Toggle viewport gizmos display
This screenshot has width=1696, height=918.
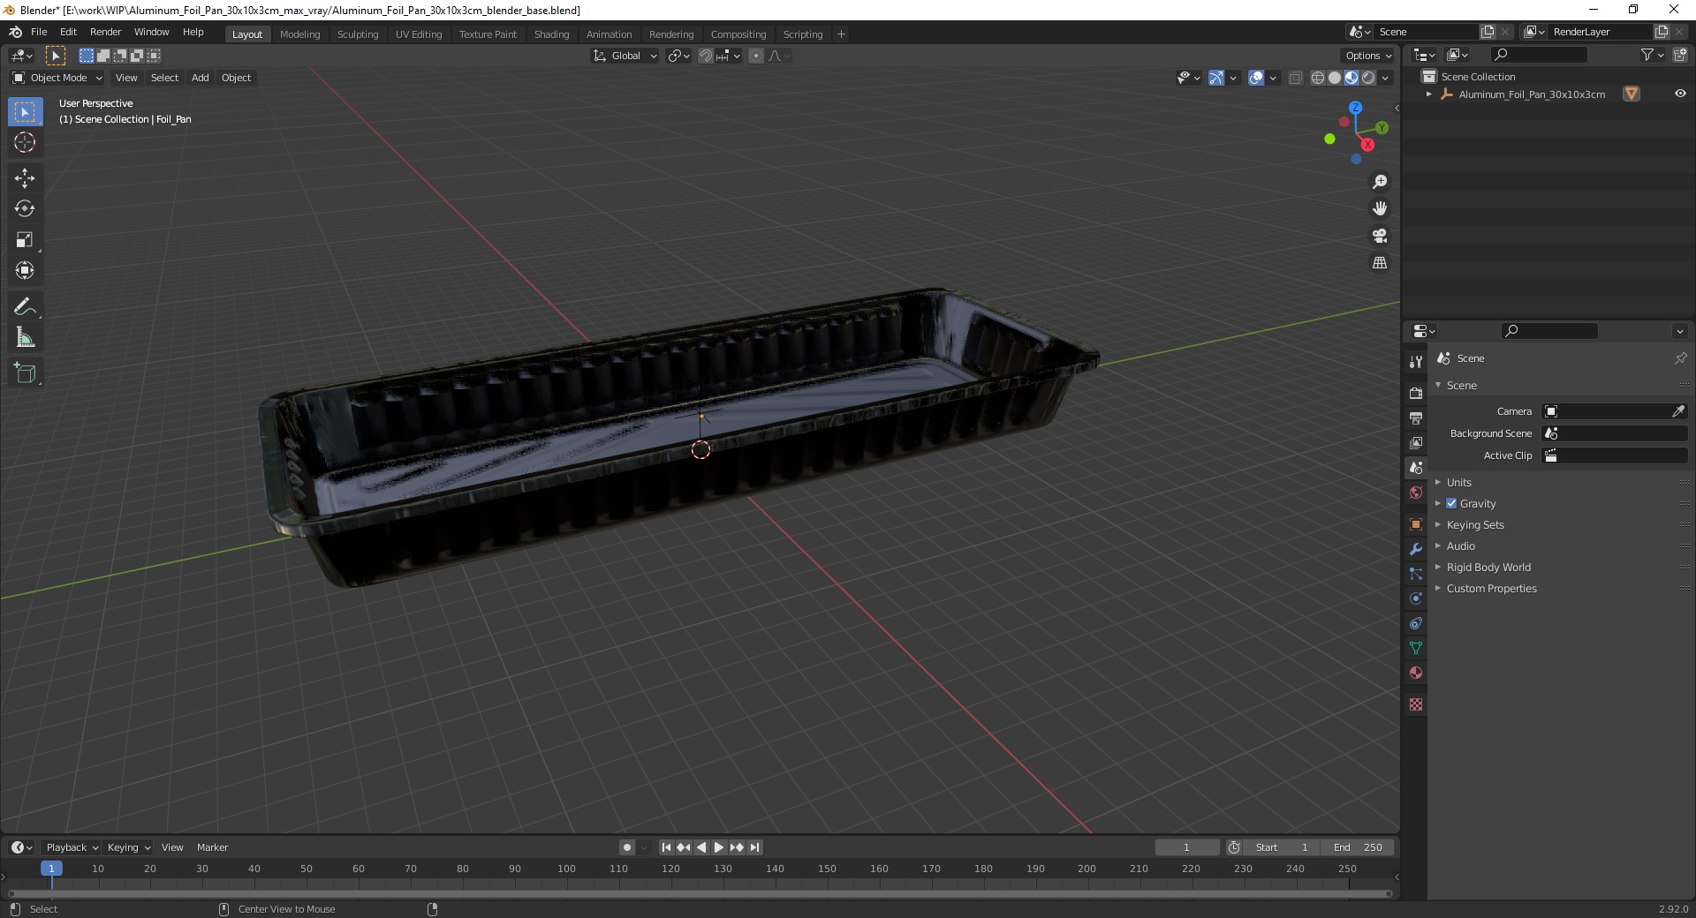(x=1216, y=78)
